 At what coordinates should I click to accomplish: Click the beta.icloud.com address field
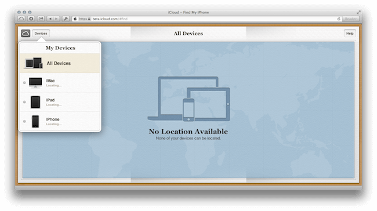[x=207, y=19]
